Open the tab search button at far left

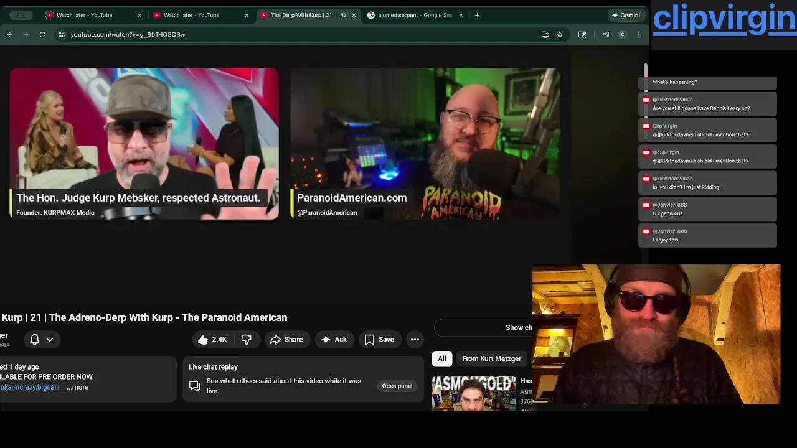pos(22,15)
